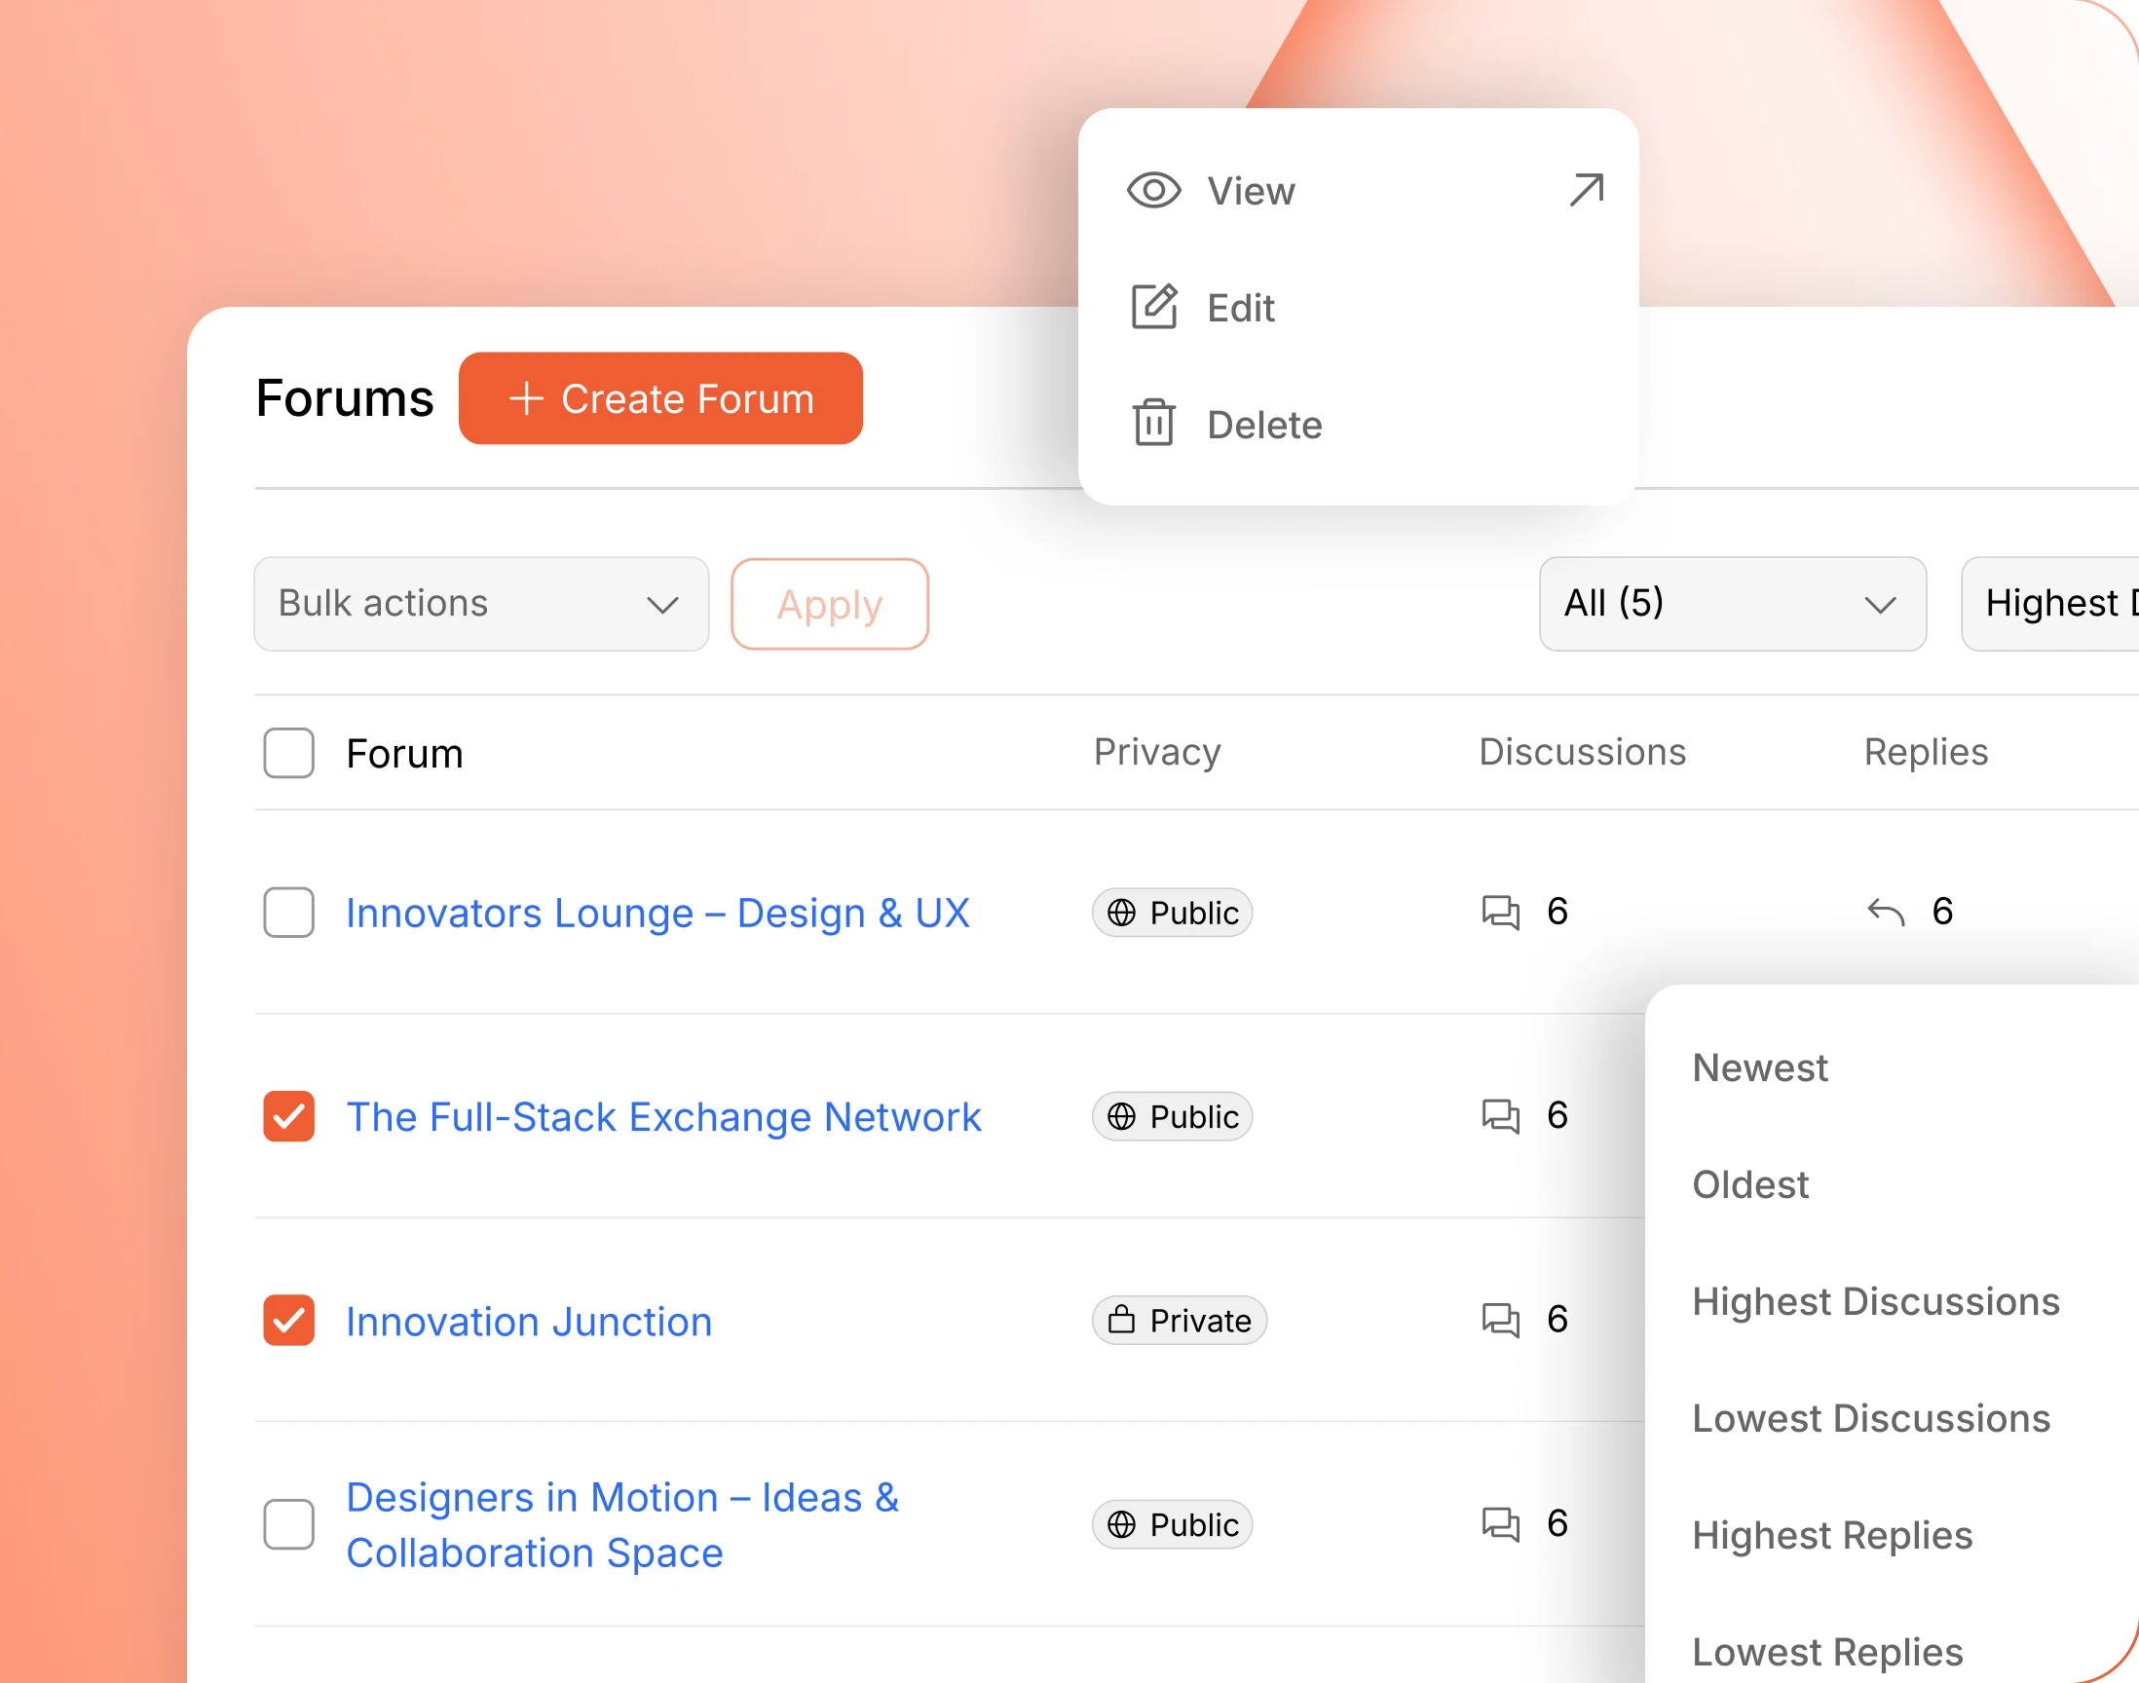
Task: Click globe icon in Designers in Motion badge
Action: pyautogui.click(x=1121, y=1524)
